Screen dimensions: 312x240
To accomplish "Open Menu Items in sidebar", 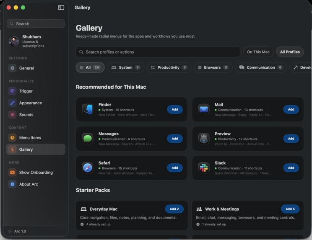I will click(36, 138).
